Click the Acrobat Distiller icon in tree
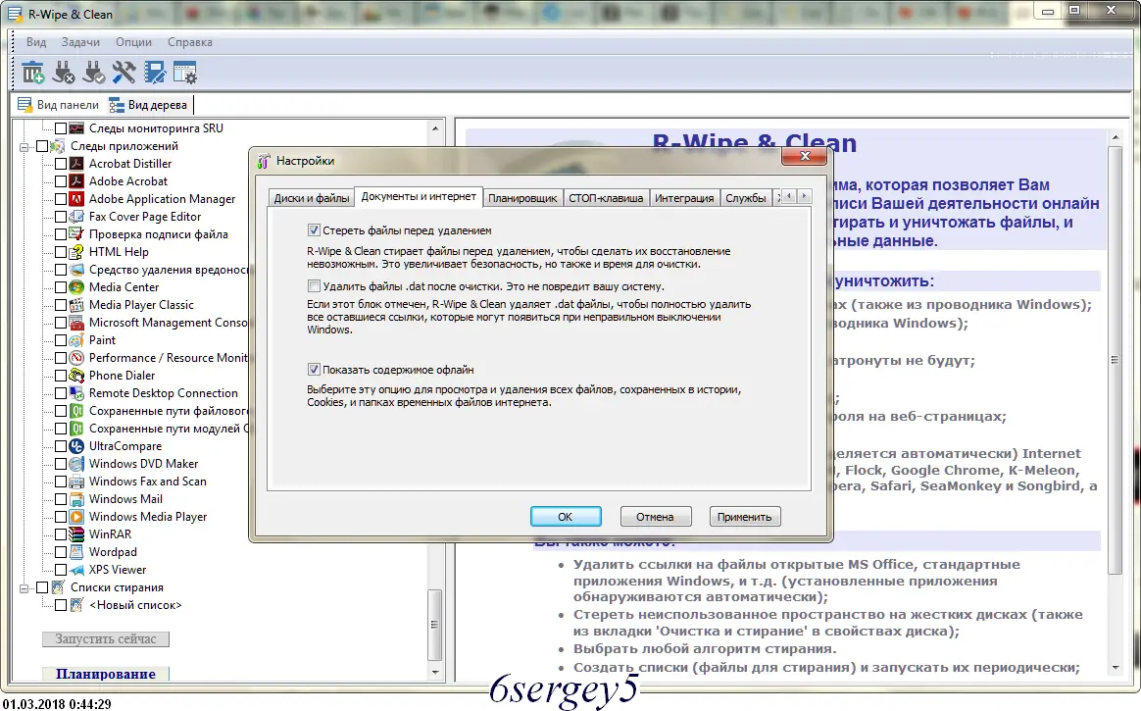The image size is (1141, 711). pos(76,164)
